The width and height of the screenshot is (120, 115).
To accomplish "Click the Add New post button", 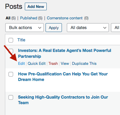I will [x=36, y=6].
